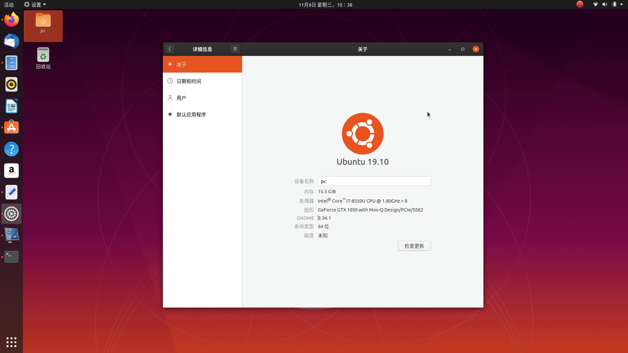Open Ubuntu Software from the dock
Screen dimensions: 628x353
(11, 127)
